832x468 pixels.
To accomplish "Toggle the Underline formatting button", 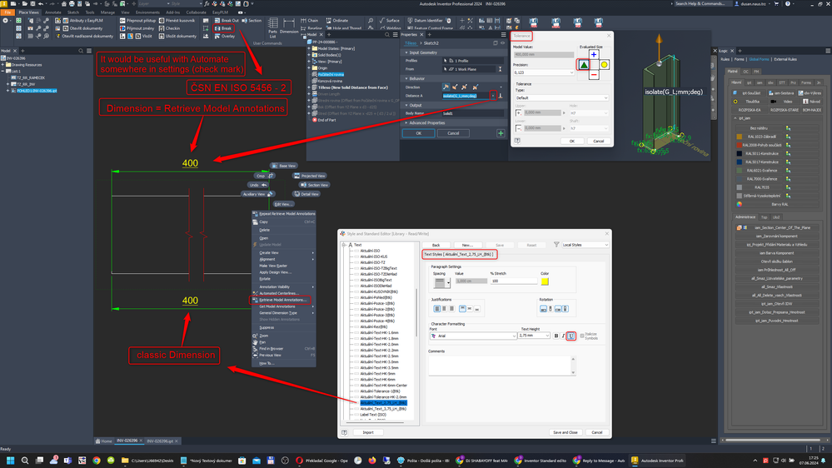I will click(x=571, y=336).
